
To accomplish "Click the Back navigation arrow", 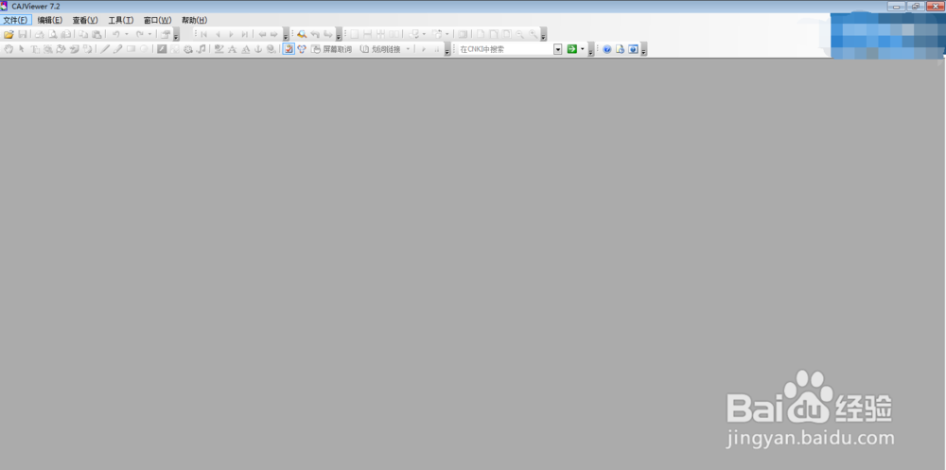I will 262,34.
